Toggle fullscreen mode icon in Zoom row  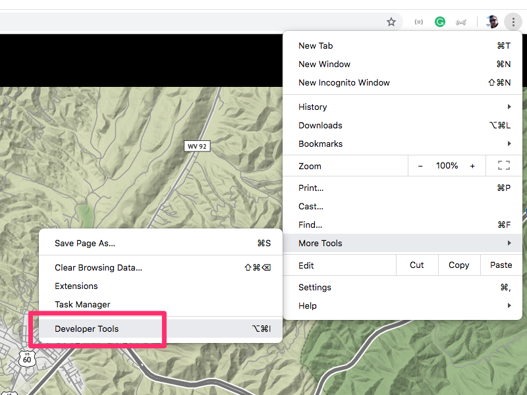(x=504, y=166)
